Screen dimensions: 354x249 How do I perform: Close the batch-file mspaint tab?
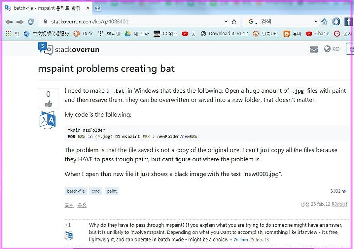(x=88, y=8)
